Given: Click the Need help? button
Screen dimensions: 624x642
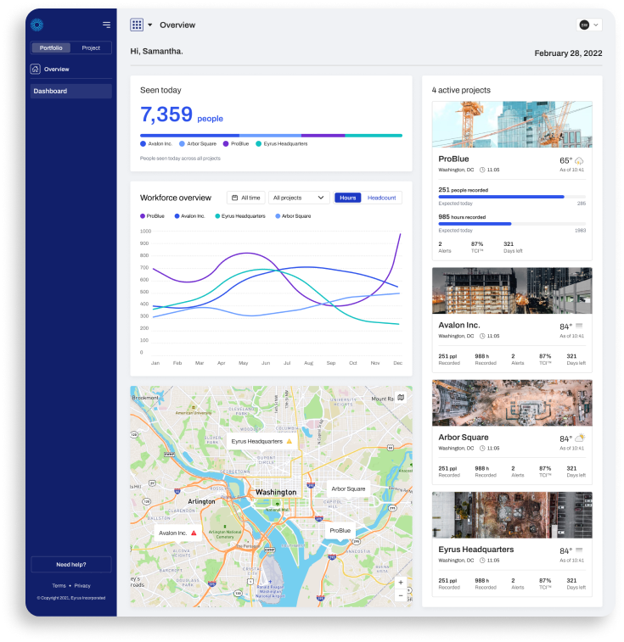Looking at the screenshot, I should pos(71,564).
